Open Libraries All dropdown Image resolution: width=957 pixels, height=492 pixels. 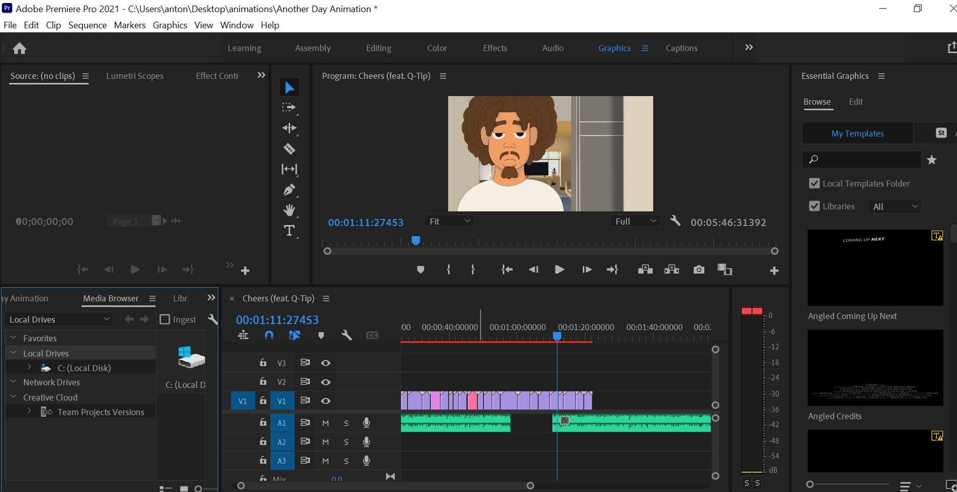(895, 206)
